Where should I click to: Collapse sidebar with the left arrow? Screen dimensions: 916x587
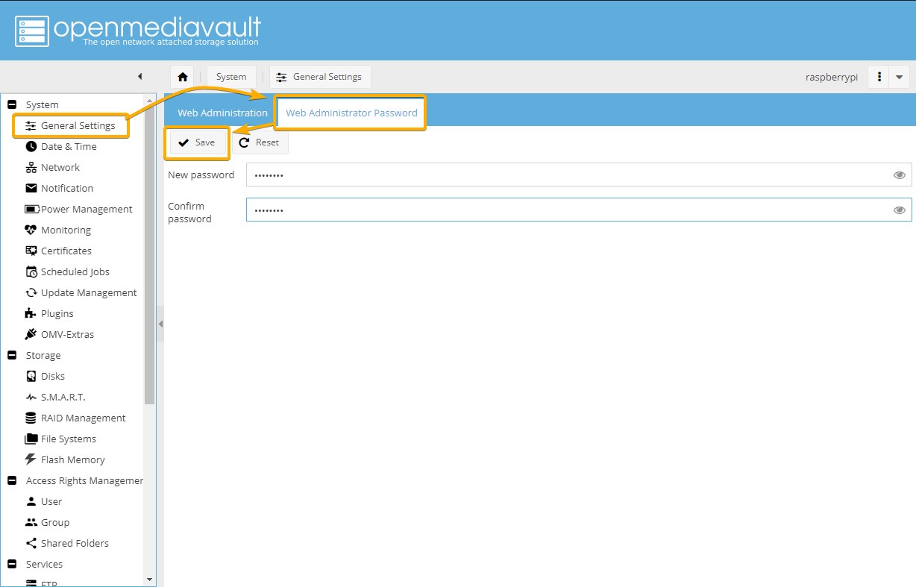click(x=139, y=77)
